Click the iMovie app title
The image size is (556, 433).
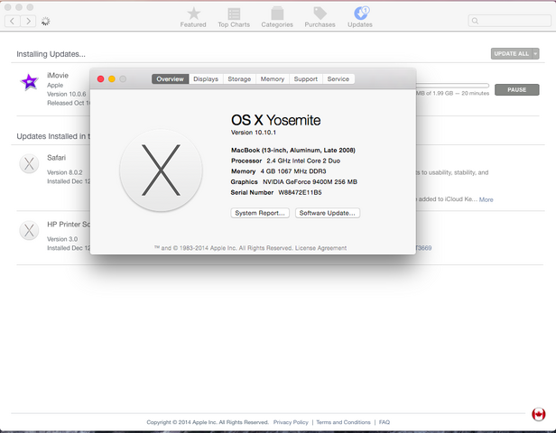point(58,75)
